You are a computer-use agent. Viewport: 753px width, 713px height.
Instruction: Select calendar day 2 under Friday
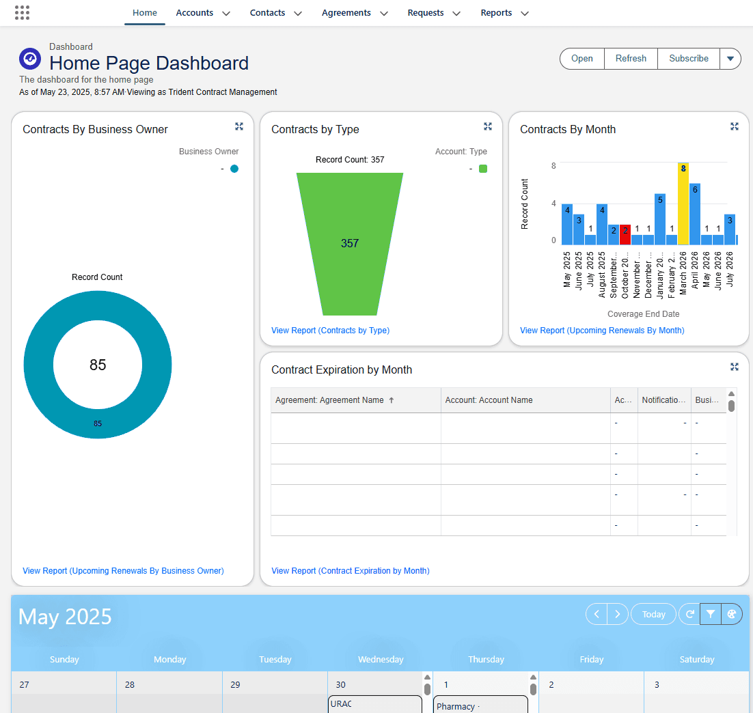(x=551, y=685)
